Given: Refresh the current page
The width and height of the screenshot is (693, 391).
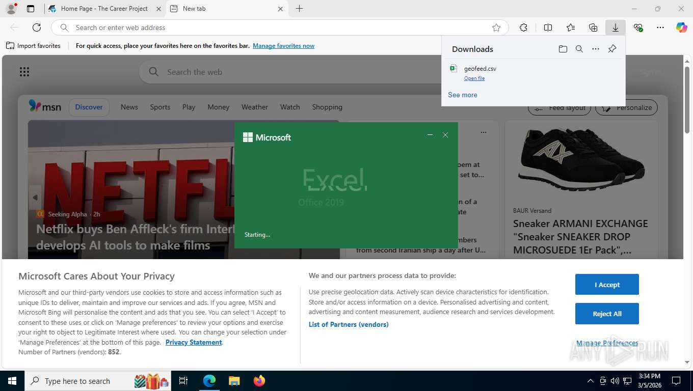Looking at the screenshot, I should [x=37, y=27].
